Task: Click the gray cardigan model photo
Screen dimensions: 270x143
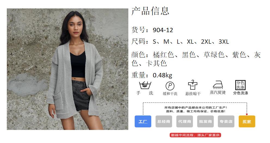Action: click(67, 69)
